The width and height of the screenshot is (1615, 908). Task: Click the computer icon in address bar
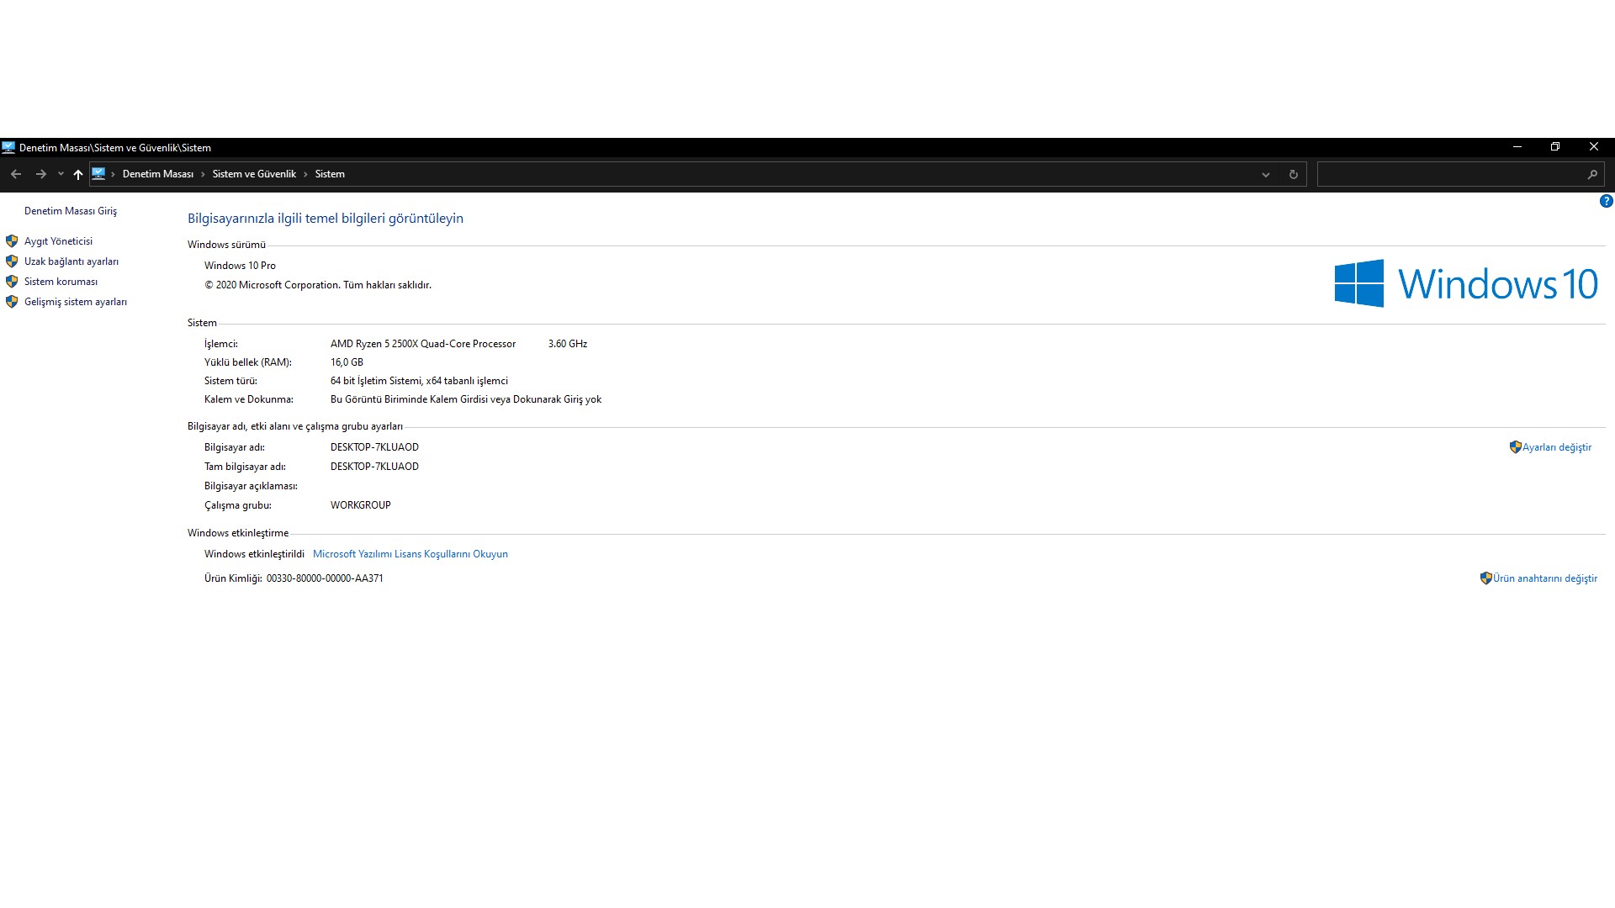pyautogui.click(x=98, y=174)
